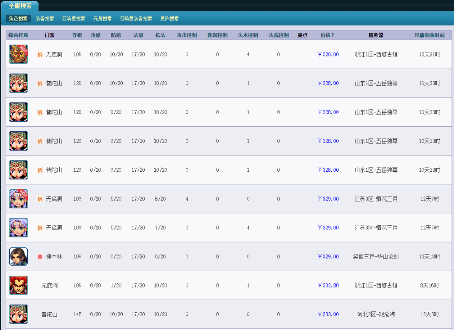This screenshot has width=454, height=330.
Task: Click the remaining time 12天3时
Action: tap(429, 314)
